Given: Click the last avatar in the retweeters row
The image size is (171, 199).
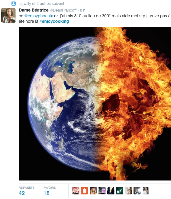Looking at the screenshot, I should 146,191.
